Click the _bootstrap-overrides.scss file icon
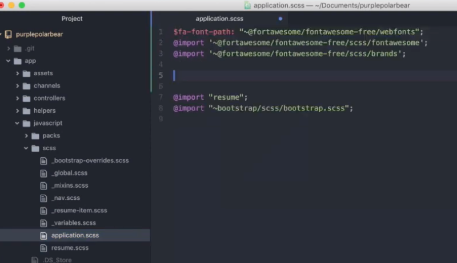 click(43, 161)
